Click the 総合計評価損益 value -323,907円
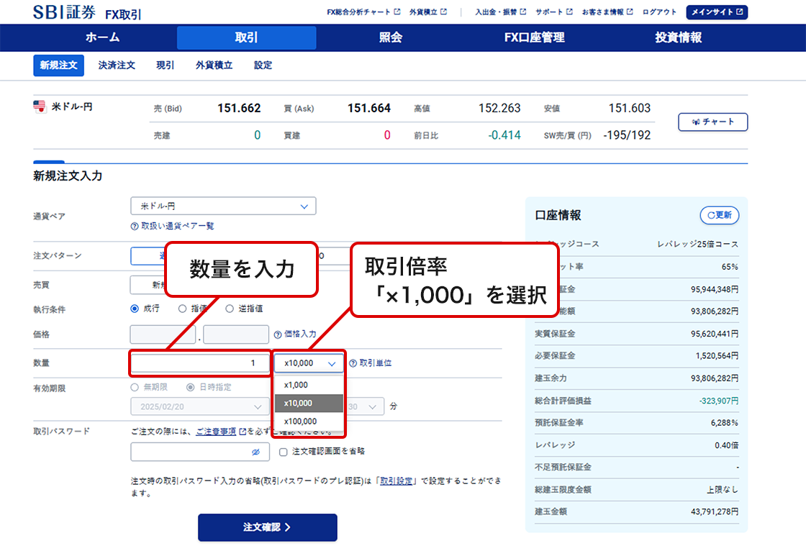 719,401
